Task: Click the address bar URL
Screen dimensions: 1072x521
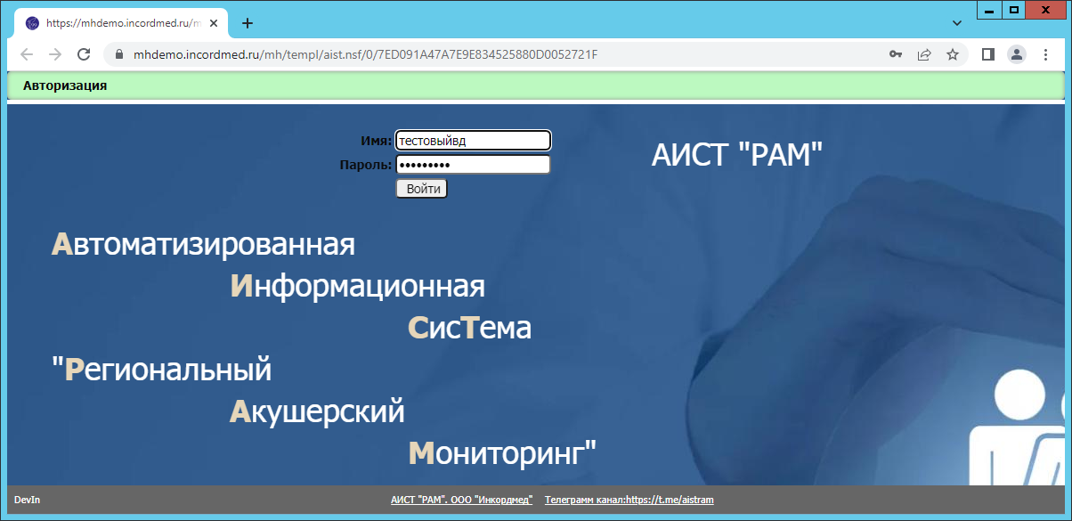Action: (365, 54)
